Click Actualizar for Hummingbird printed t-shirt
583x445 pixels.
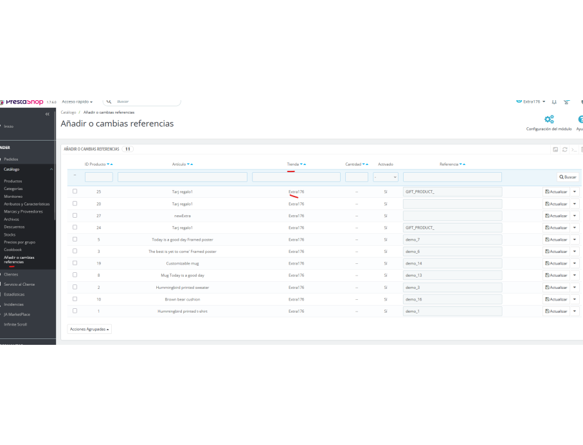556,311
